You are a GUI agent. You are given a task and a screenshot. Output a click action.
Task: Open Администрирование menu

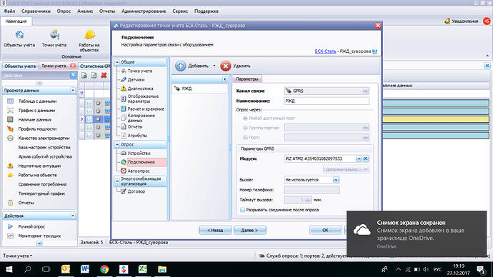pos(144,11)
